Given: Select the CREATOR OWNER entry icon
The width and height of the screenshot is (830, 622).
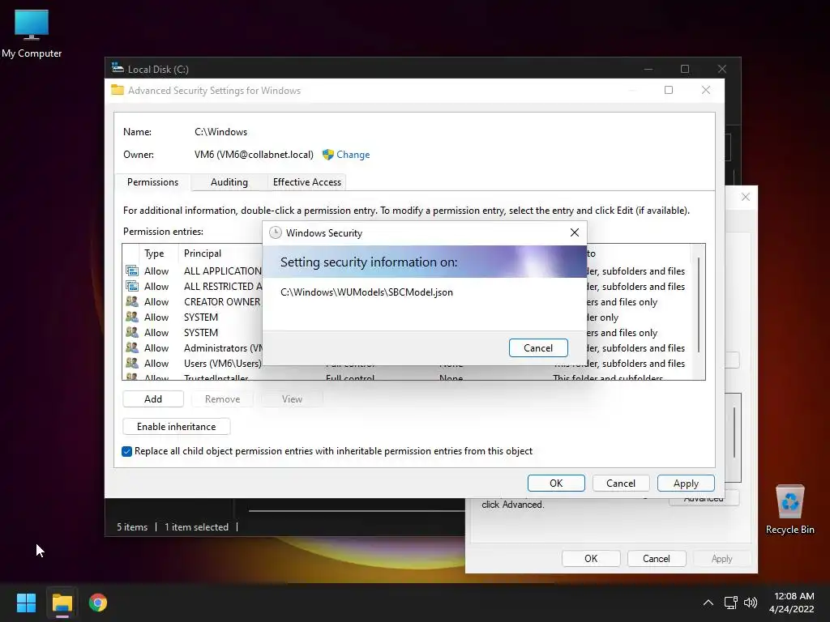Looking at the screenshot, I should point(132,301).
